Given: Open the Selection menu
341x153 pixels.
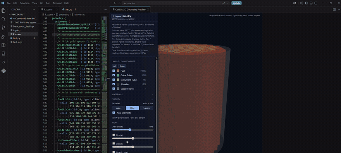Looking at the screenshot, I should point(24,3).
